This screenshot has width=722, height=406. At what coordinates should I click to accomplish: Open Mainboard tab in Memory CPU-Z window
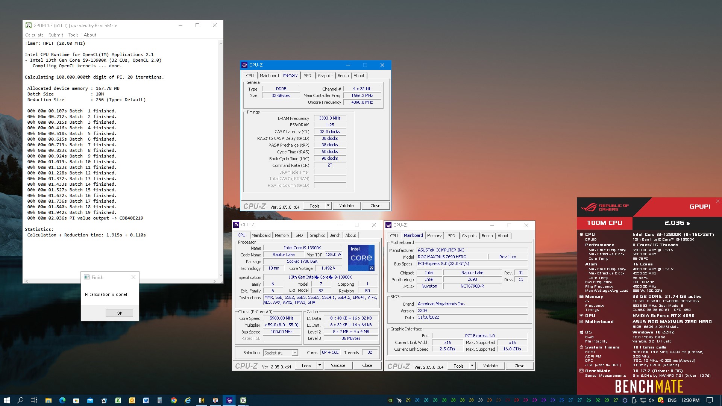coord(269,75)
